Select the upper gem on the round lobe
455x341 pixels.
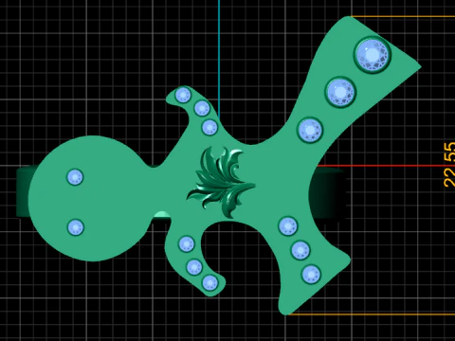(x=75, y=177)
